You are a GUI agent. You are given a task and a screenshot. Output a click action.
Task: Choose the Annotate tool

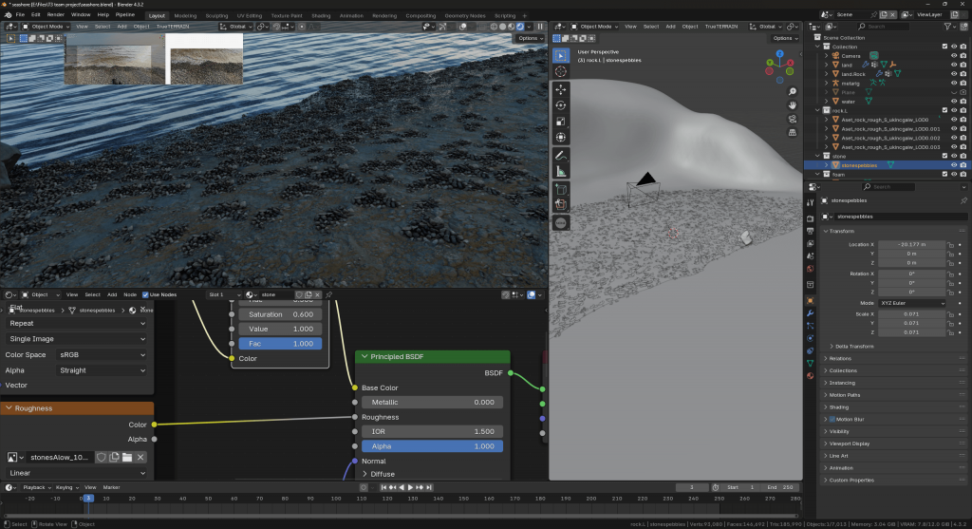coord(560,154)
